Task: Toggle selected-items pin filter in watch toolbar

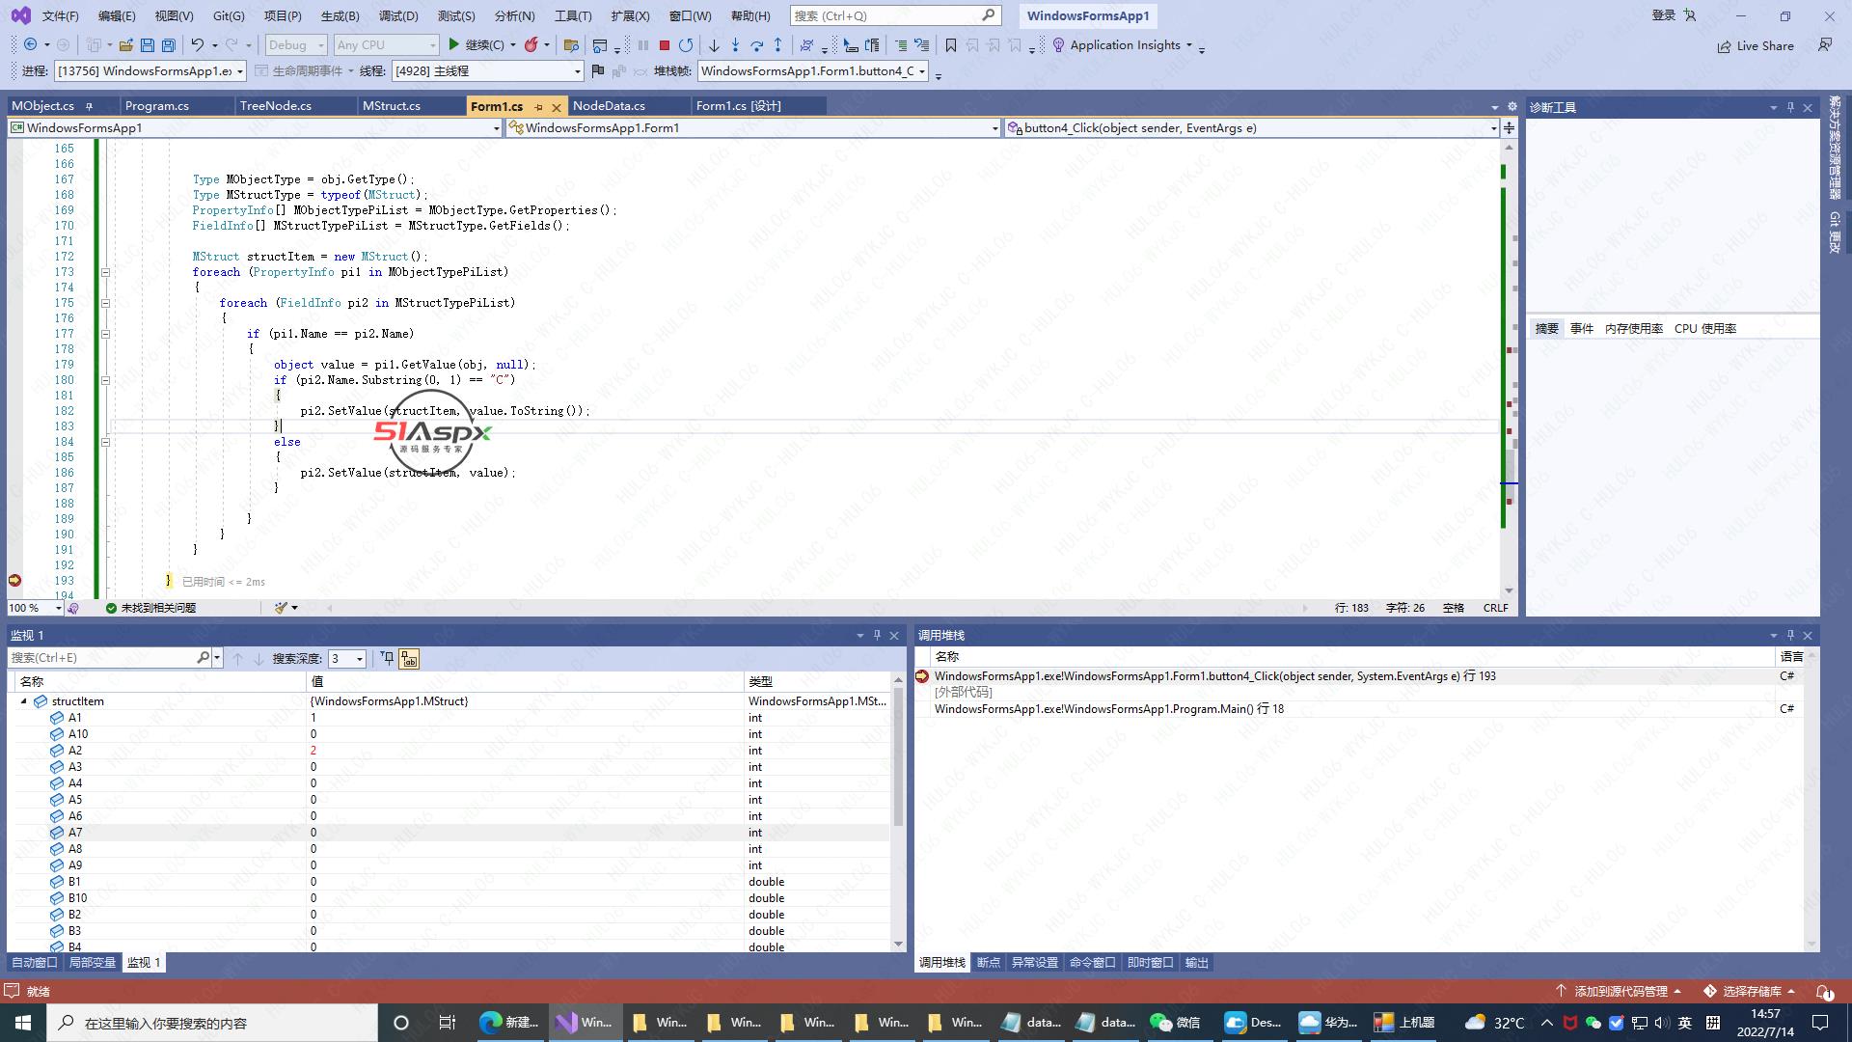Action: click(x=387, y=658)
